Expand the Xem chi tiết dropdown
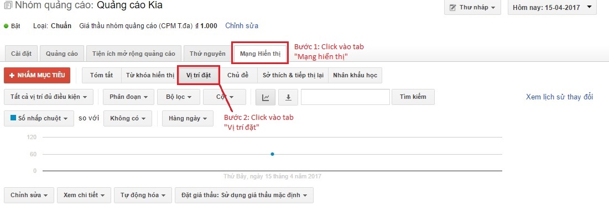This screenshot has width=609, height=206. point(84,195)
